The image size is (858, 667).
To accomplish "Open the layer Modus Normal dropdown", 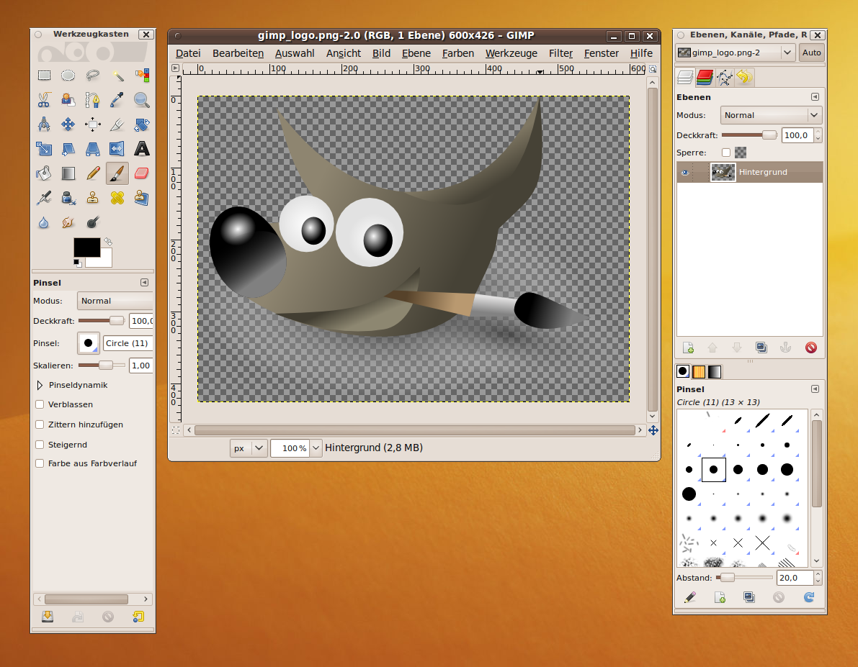I will (x=771, y=115).
